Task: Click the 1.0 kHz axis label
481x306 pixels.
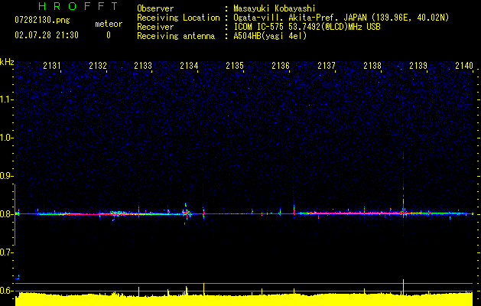Action: coord(6,138)
